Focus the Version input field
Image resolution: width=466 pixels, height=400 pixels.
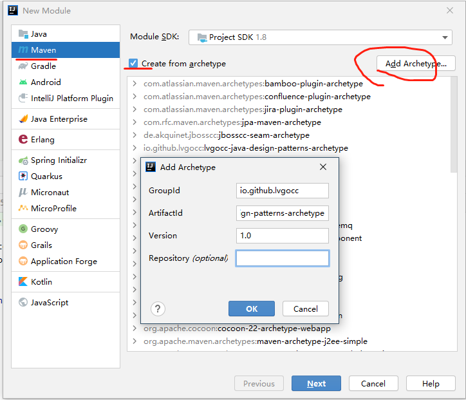(x=283, y=236)
